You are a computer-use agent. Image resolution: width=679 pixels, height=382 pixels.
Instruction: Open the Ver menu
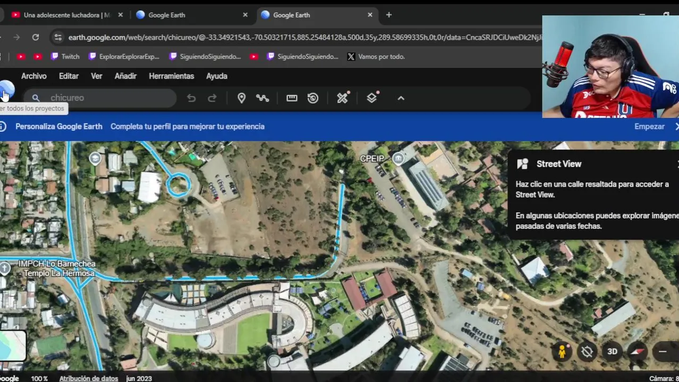pos(96,76)
